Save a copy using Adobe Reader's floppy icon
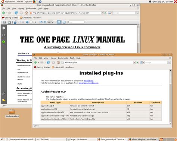Image resolution: width=177 pixels, height=141 pixels. pos(9,22)
